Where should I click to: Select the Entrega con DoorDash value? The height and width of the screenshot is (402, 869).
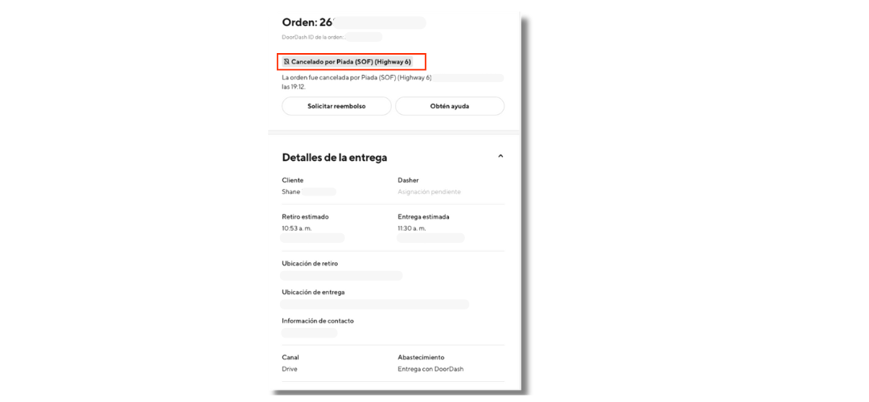click(x=430, y=369)
